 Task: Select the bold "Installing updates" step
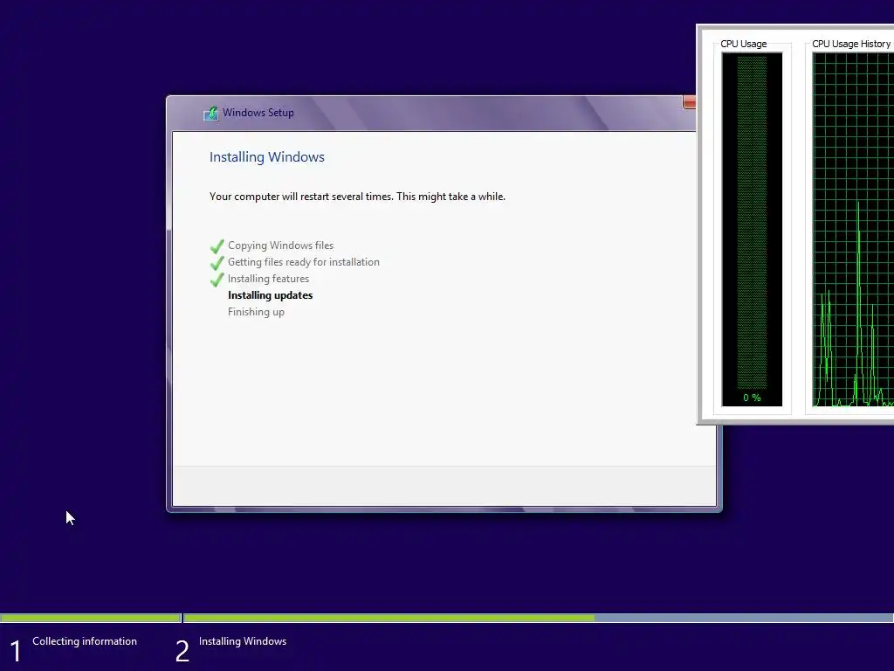(x=271, y=295)
